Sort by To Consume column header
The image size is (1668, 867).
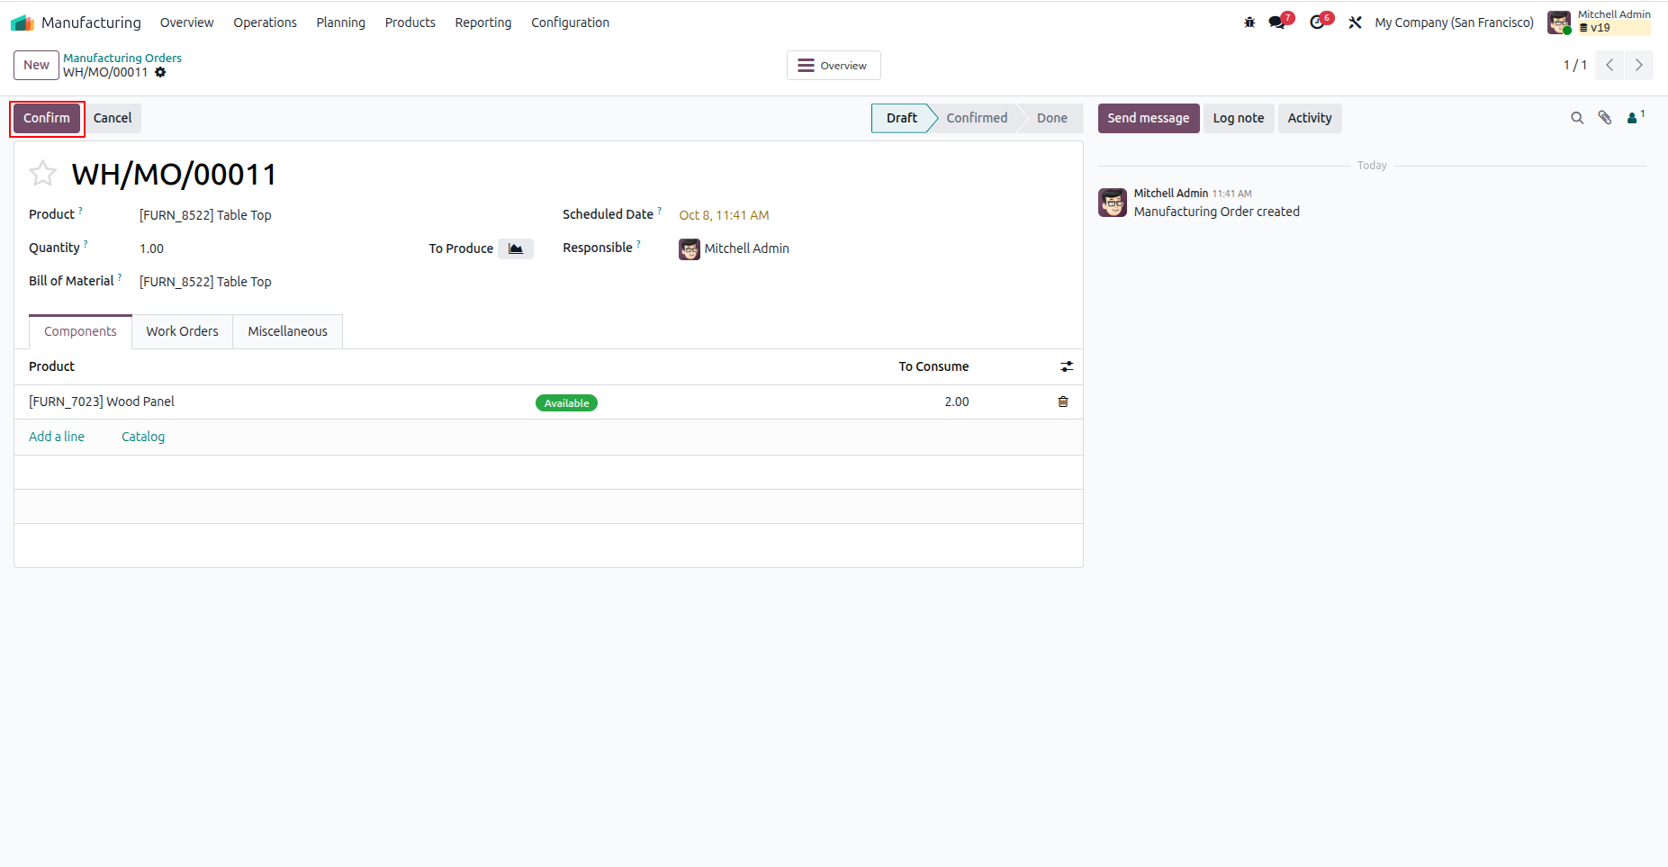pyautogui.click(x=933, y=366)
